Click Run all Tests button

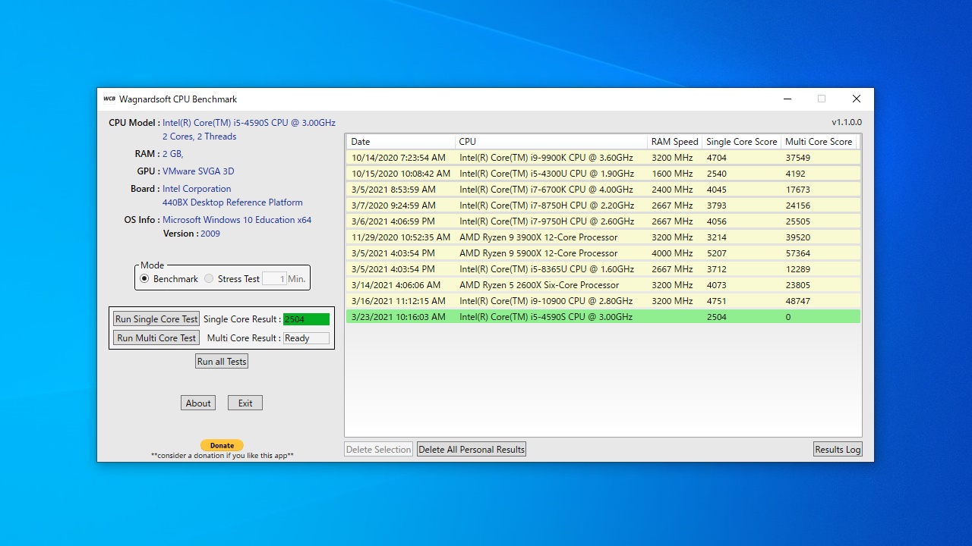pos(222,362)
